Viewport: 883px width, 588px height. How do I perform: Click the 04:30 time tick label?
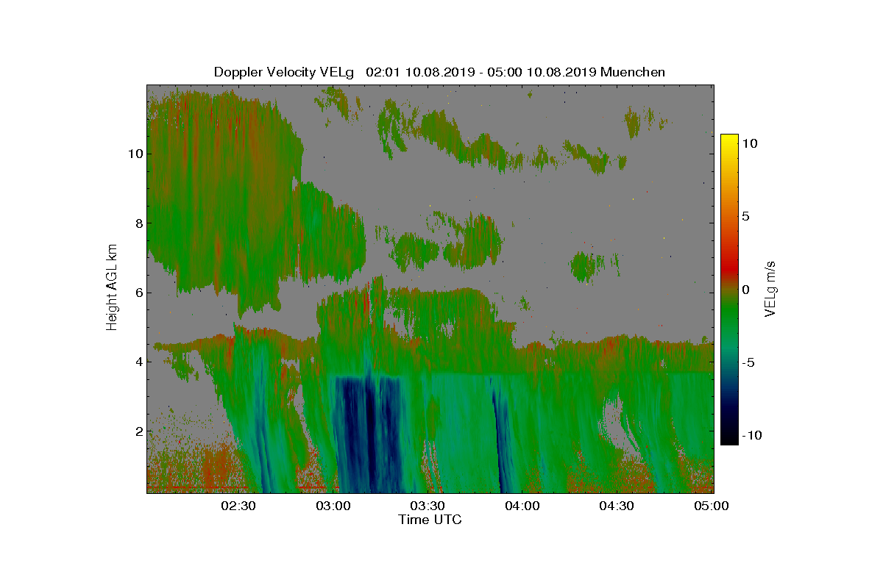617,506
